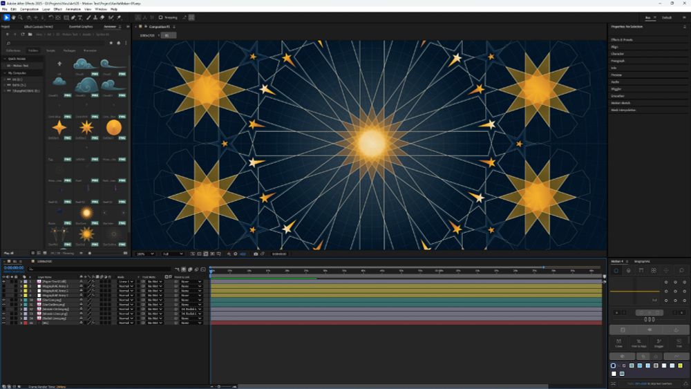The width and height of the screenshot is (691, 389).
Task: Select the Hand tool
Action: pyautogui.click(x=14, y=18)
